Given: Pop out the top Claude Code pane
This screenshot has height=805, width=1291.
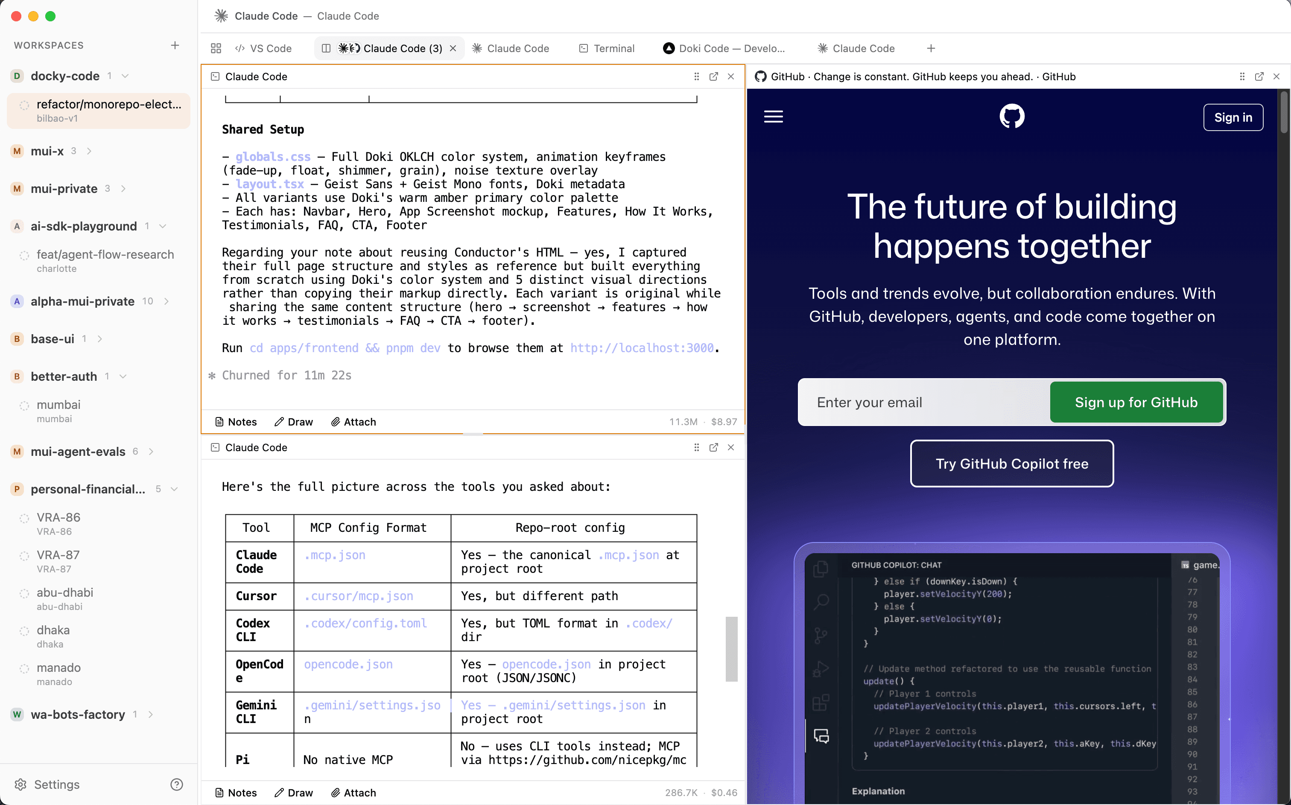Looking at the screenshot, I should pyautogui.click(x=713, y=76).
